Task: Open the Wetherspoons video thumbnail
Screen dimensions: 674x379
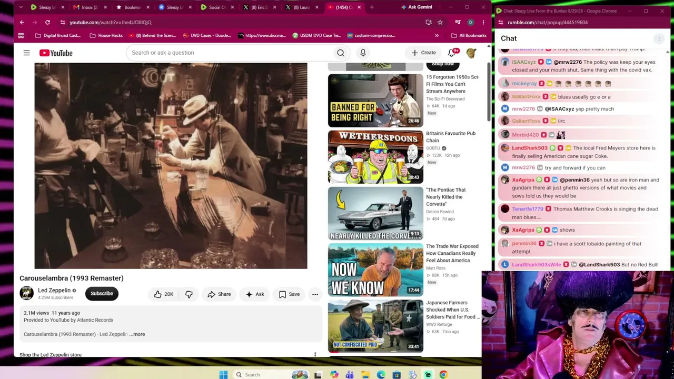Action: 375,157
